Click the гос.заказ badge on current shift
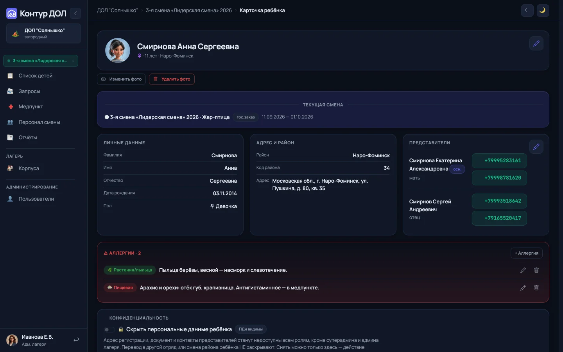563x352 pixels. point(246,117)
